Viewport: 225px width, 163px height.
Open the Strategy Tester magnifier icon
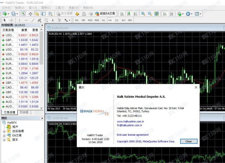[50, 14]
